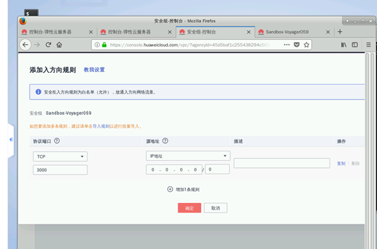The image size is (377, 249).
Task: Click Firefox logo in title bar
Action: point(23,21)
